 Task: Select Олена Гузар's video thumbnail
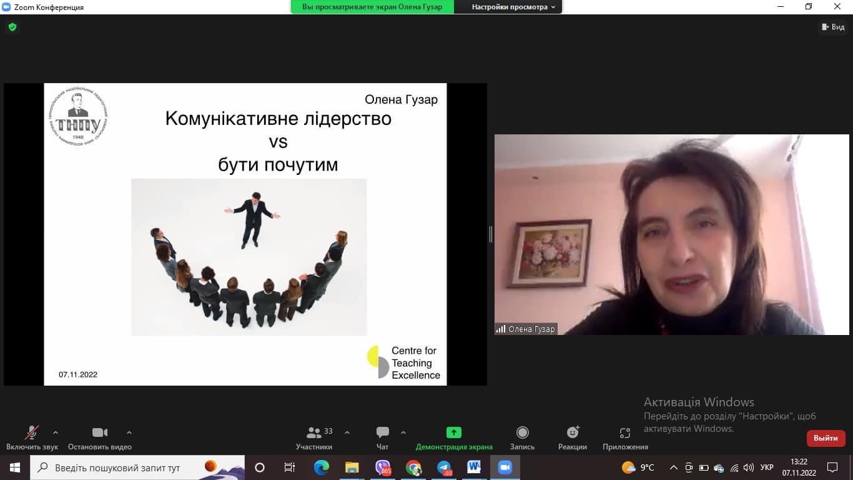671,234
